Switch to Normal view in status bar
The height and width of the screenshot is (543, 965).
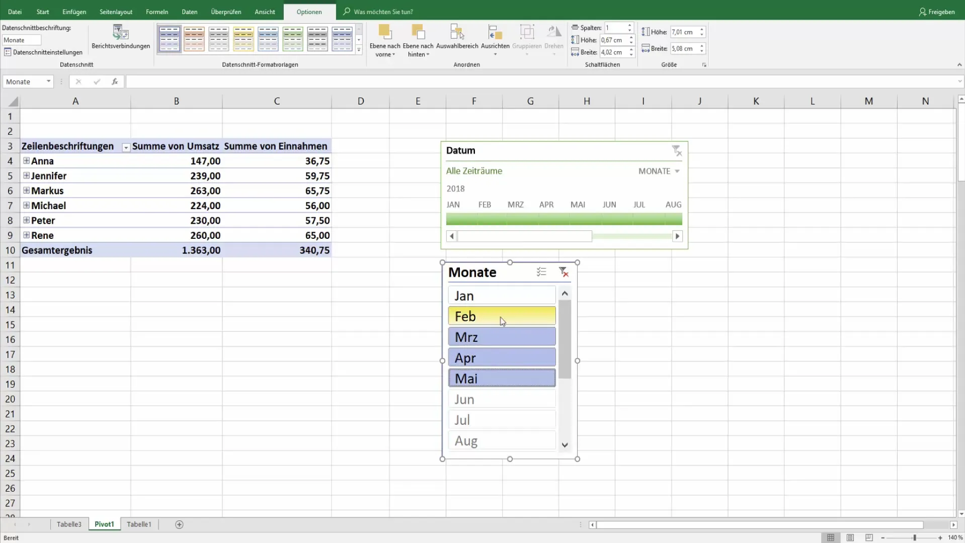(x=831, y=537)
